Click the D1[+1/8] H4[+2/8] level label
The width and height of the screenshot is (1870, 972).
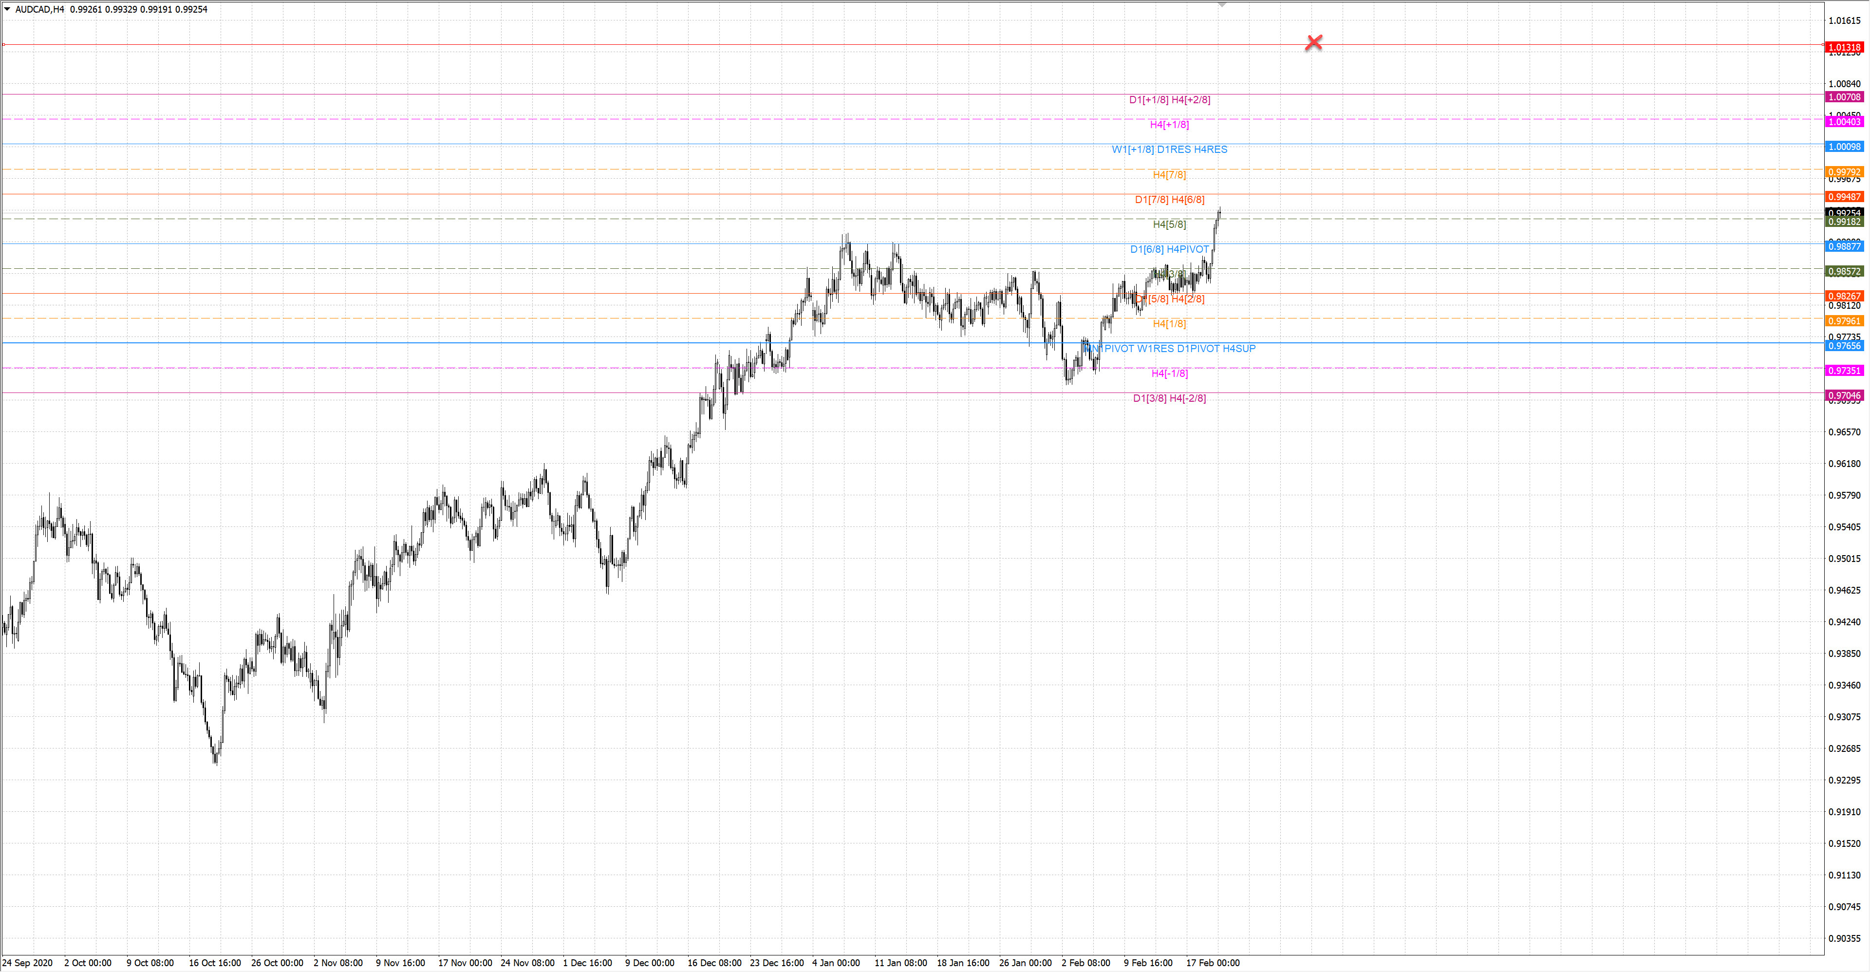(1169, 100)
